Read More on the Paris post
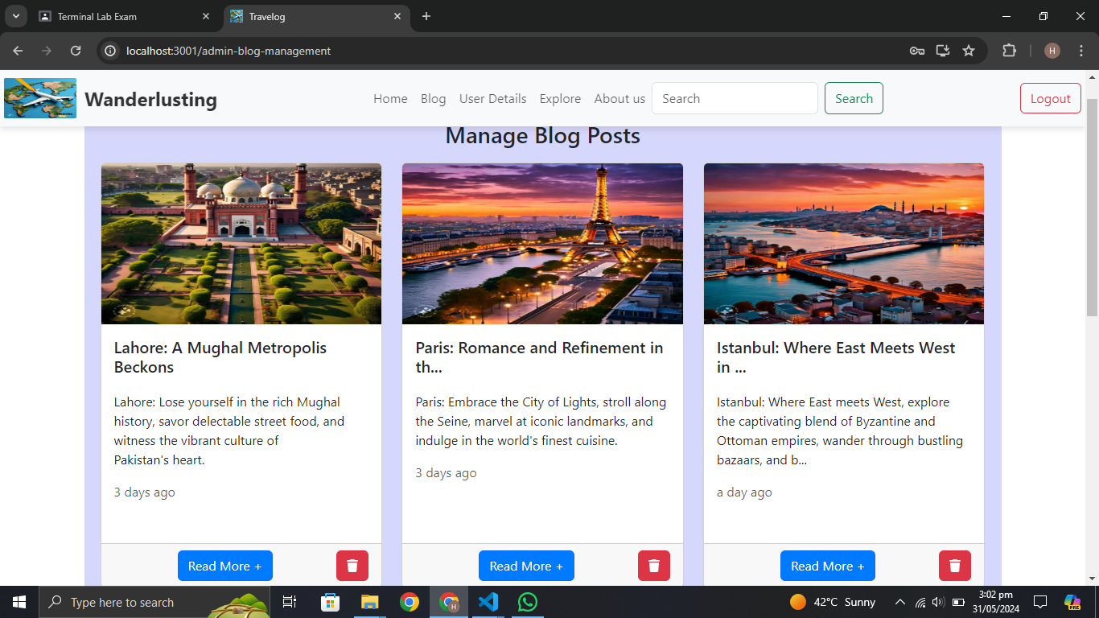 (526, 566)
